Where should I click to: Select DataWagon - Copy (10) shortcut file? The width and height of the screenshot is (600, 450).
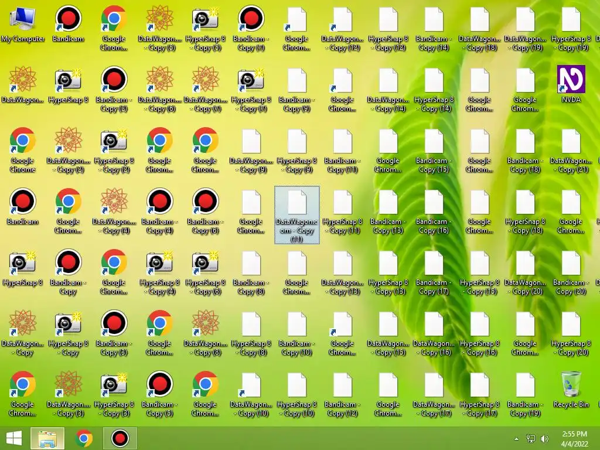click(x=251, y=394)
